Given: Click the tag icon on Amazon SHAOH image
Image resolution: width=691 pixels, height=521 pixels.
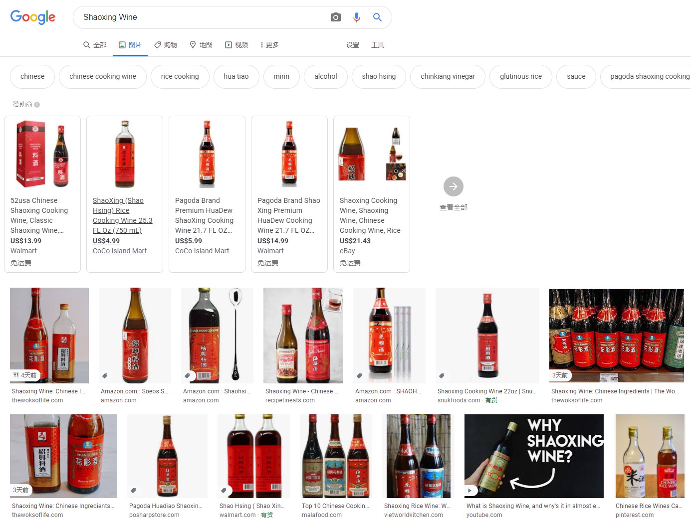Looking at the screenshot, I should click(359, 375).
